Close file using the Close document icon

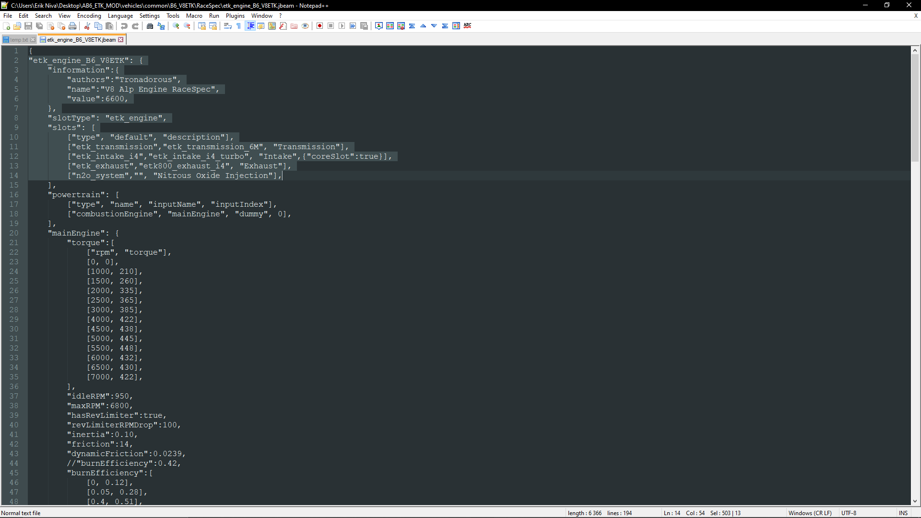coord(50,26)
